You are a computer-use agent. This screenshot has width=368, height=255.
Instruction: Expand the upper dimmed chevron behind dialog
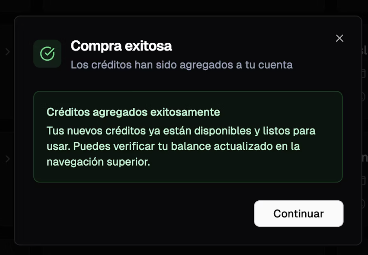pos(8,52)
